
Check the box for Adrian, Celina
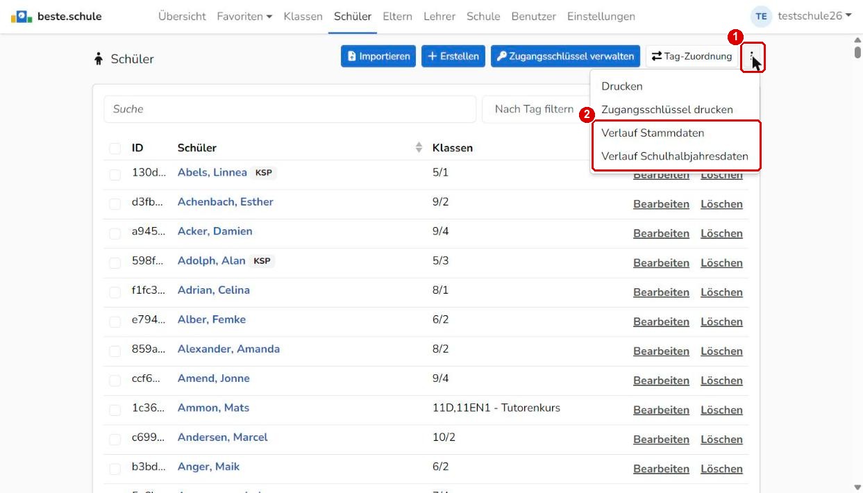click(115, 292)
